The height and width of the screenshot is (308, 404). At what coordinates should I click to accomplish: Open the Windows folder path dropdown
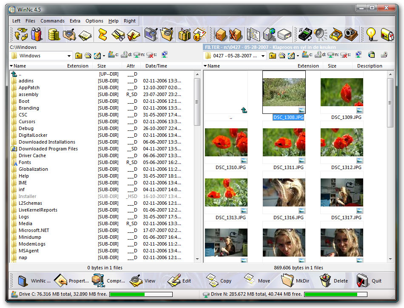pos(69,56)
